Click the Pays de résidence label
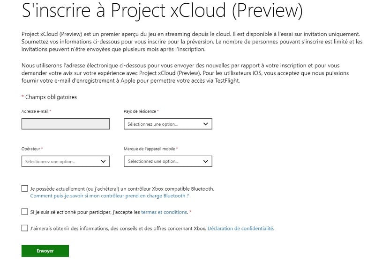The height and width of the screenshot is (259, 375). point(140,111)
